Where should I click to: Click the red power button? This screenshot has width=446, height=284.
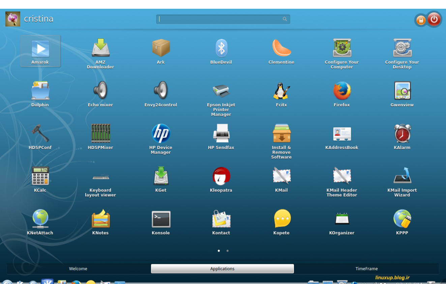(x=434, y=20)
